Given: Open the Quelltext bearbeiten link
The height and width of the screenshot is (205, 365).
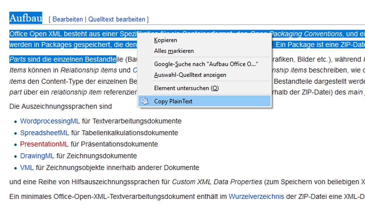Looking at the screenshot, I should click(117, 19).
